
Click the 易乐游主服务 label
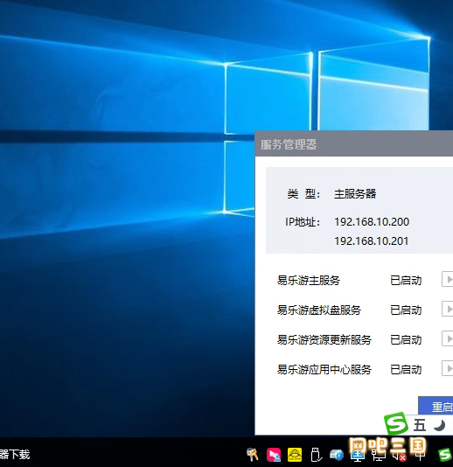(308, 280)
